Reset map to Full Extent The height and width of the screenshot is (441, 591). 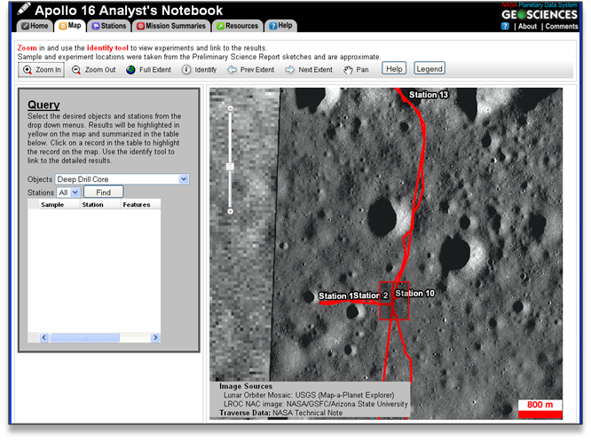coord(147,69)
